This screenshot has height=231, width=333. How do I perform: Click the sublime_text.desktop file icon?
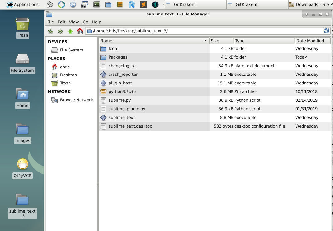click(x=103, y=126)
